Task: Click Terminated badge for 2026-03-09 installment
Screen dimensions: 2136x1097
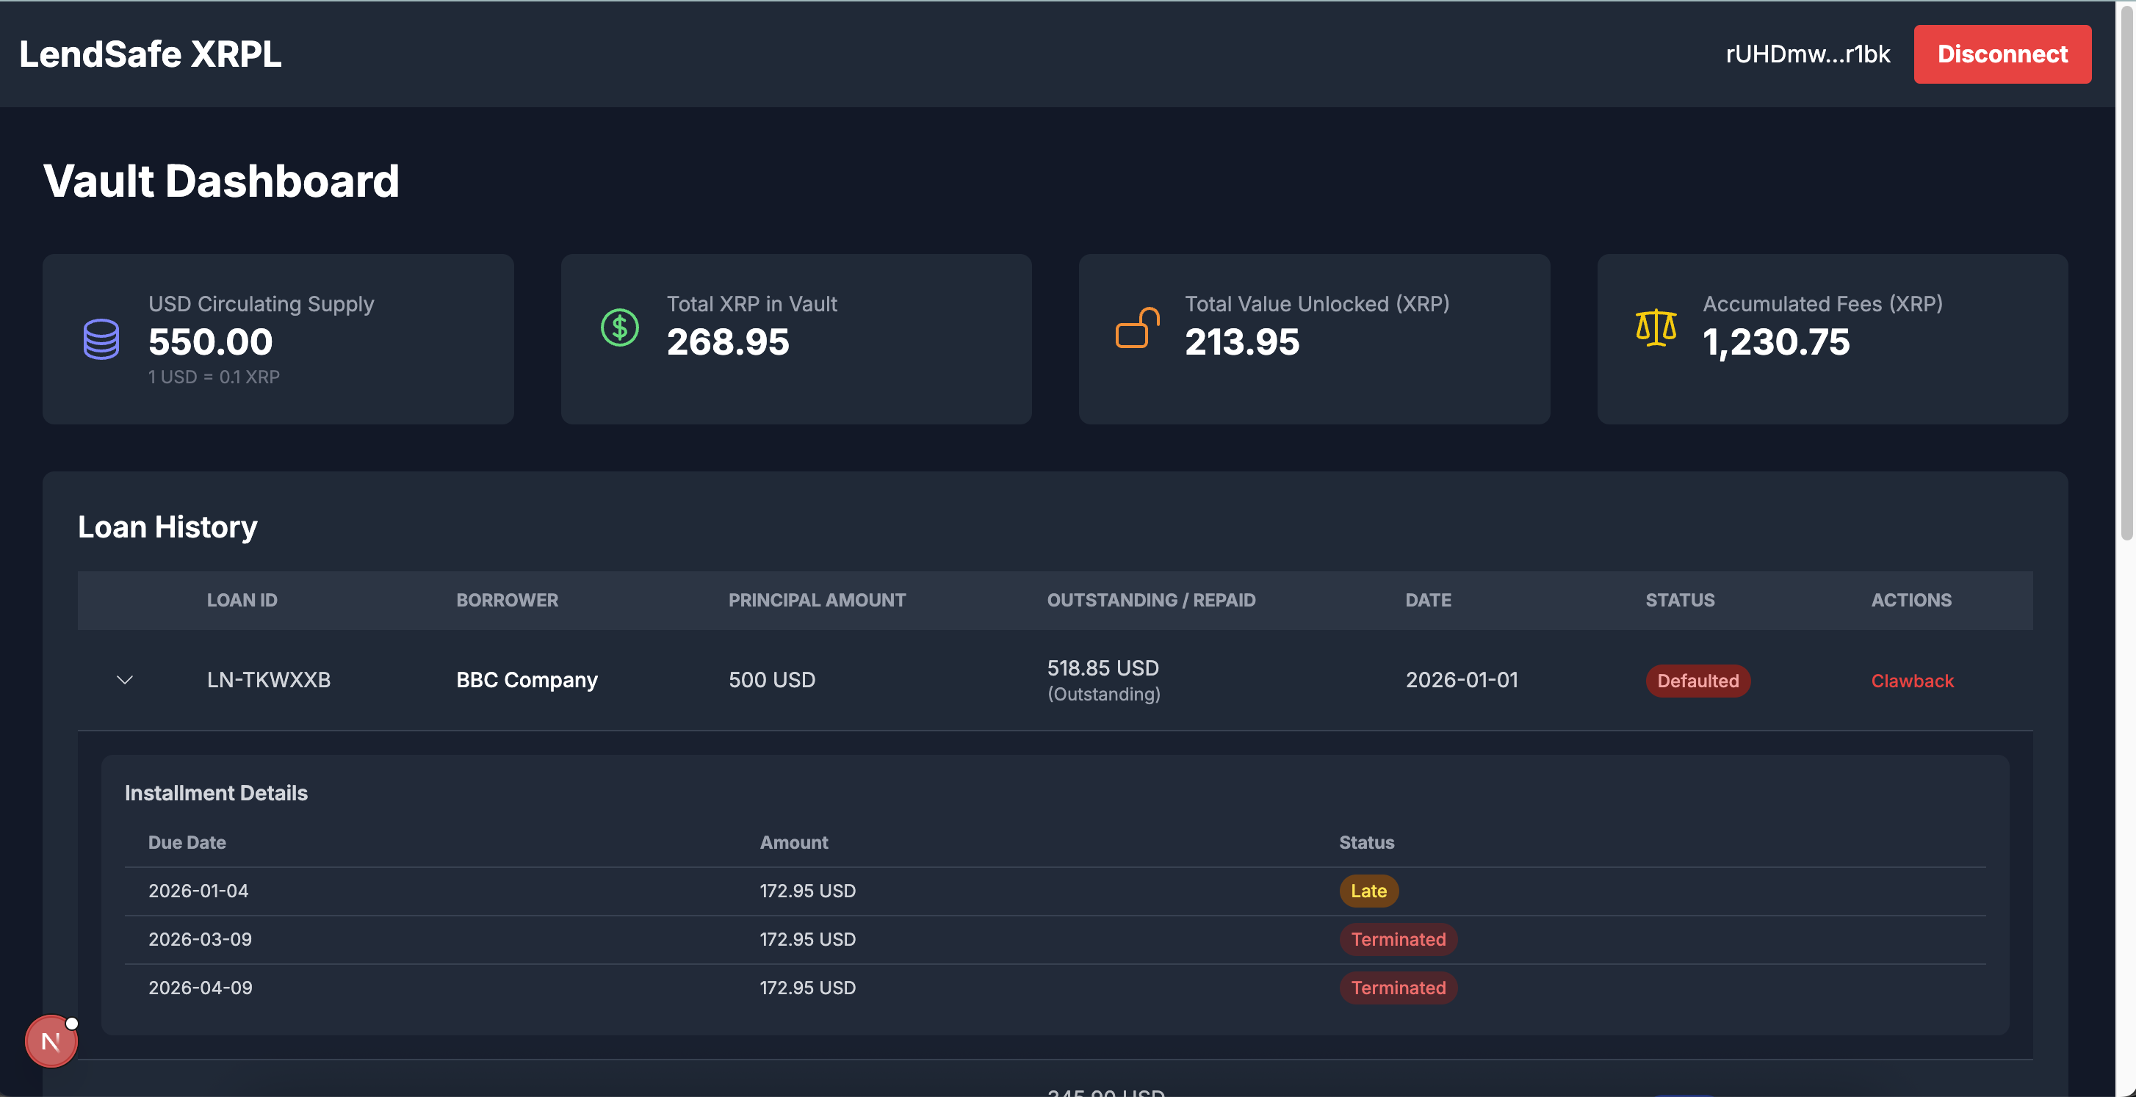Action: point(1397,939)
